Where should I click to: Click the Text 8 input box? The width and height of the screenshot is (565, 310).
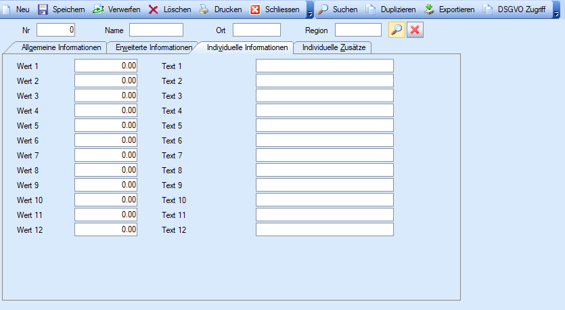coord(325,170)
